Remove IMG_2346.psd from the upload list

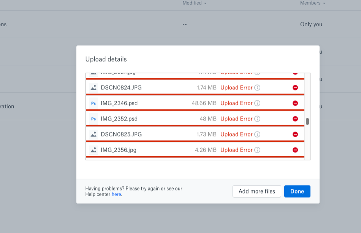(x=295, y=103)
